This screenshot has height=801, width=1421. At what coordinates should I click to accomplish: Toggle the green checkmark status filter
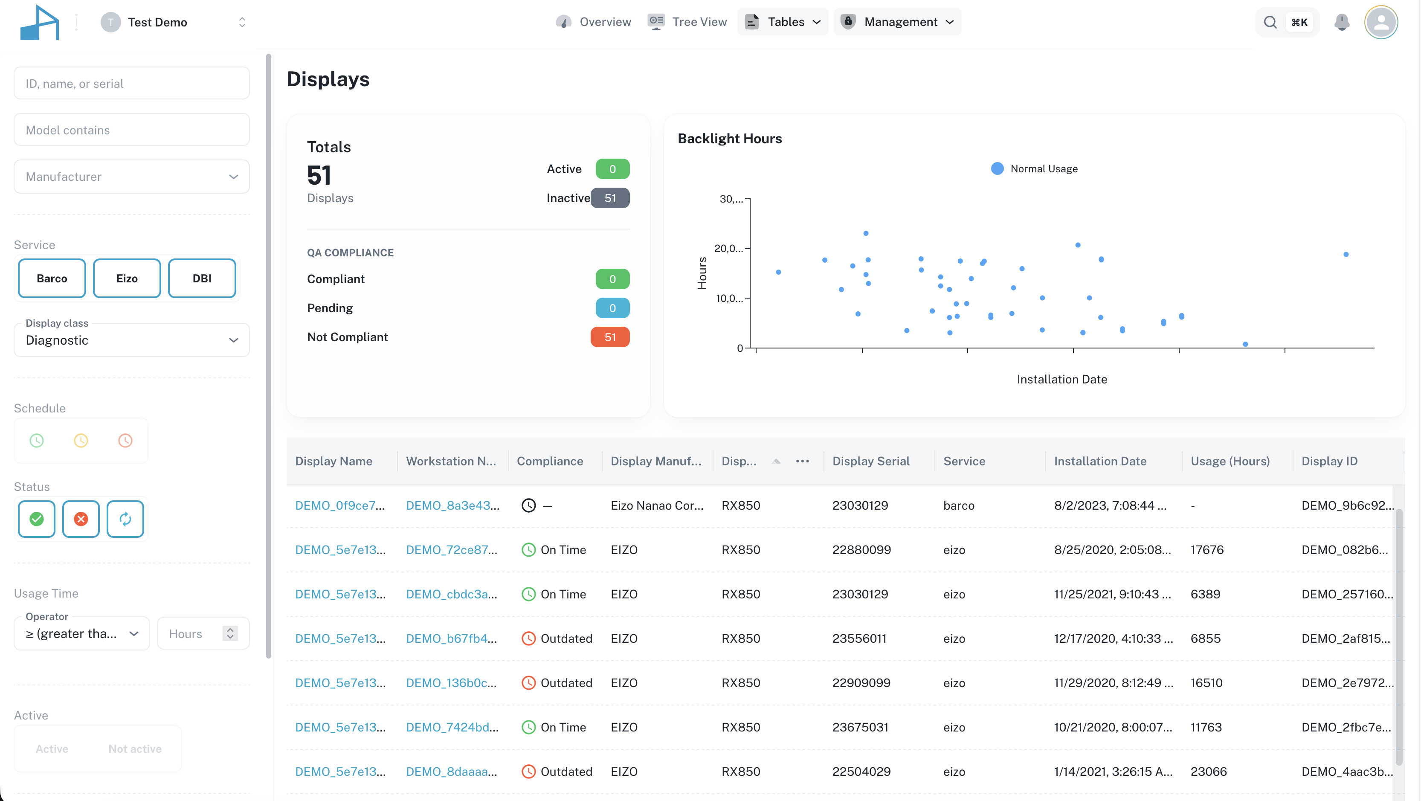[x=36, y=519]
